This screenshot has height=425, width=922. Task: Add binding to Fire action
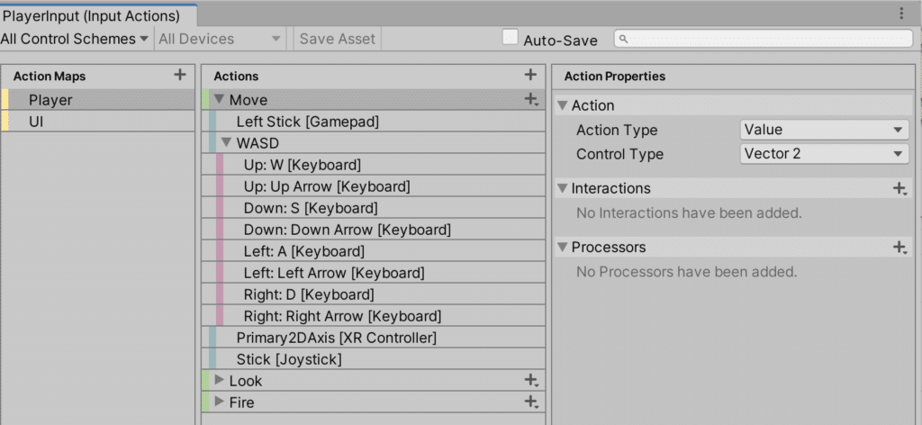531,402
